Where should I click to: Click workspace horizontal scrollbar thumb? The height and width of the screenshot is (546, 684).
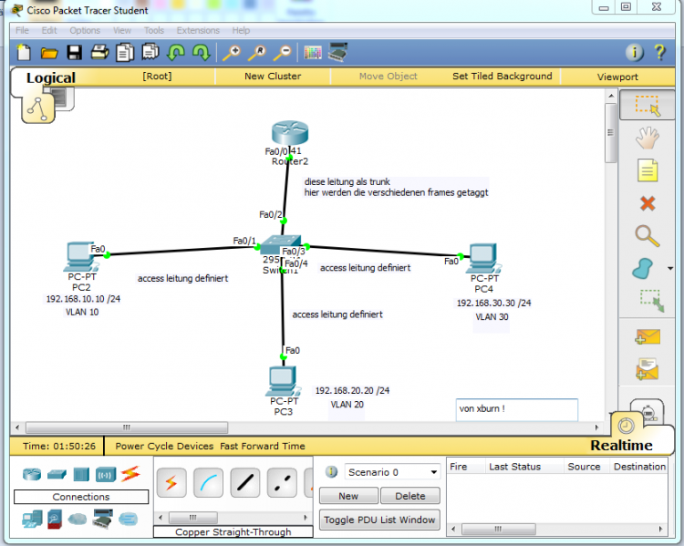127,428
